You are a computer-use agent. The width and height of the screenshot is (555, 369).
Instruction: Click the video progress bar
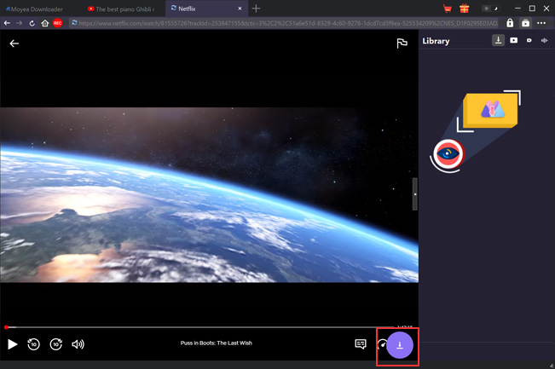pos(200,327)
